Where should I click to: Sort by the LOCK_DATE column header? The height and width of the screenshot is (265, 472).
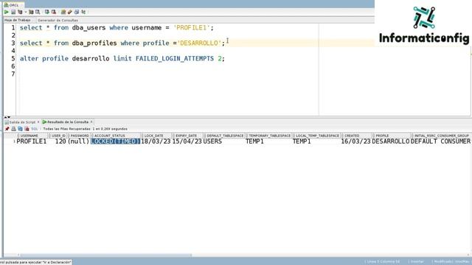[x=156, y=135]
